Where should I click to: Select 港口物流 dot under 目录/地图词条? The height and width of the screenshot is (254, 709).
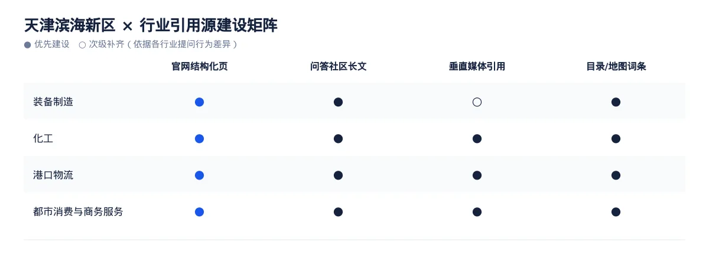coord(616,175)
